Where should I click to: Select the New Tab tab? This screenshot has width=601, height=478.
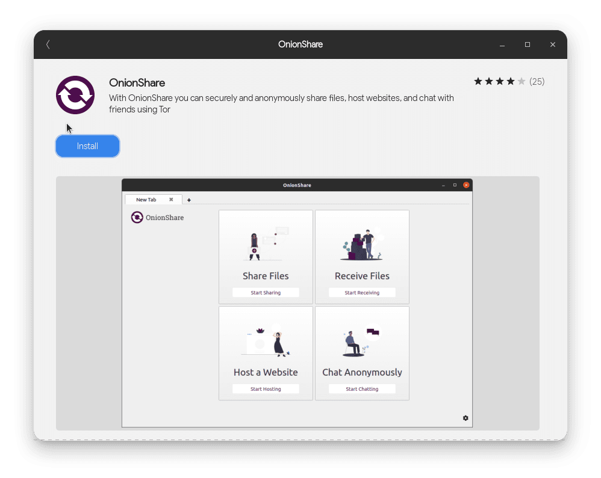pos(146,200)
